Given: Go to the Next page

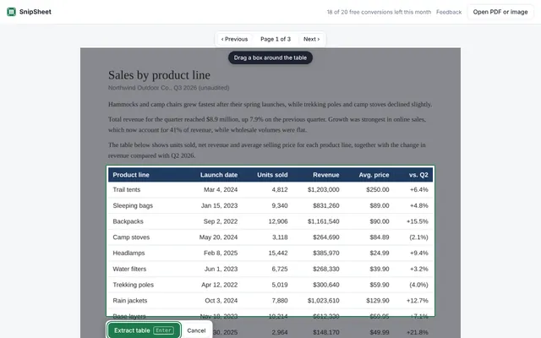Looking at the screenshot, I should click(x=311, y=39).
